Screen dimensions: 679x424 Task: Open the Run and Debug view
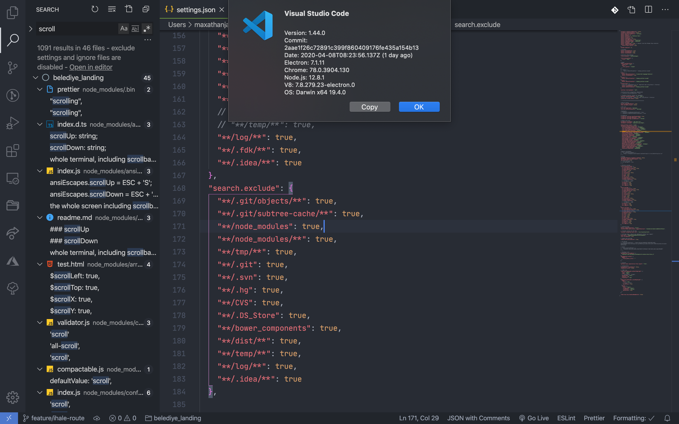(x=12, y=122)
